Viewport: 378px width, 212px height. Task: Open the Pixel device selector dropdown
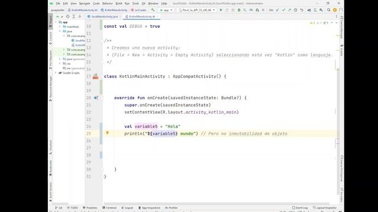point(197,10)
